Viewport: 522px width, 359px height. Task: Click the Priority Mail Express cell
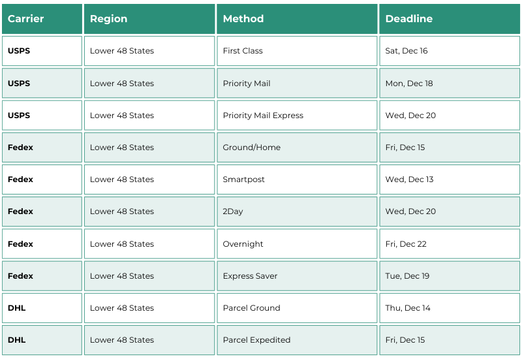tap(297, 116)
